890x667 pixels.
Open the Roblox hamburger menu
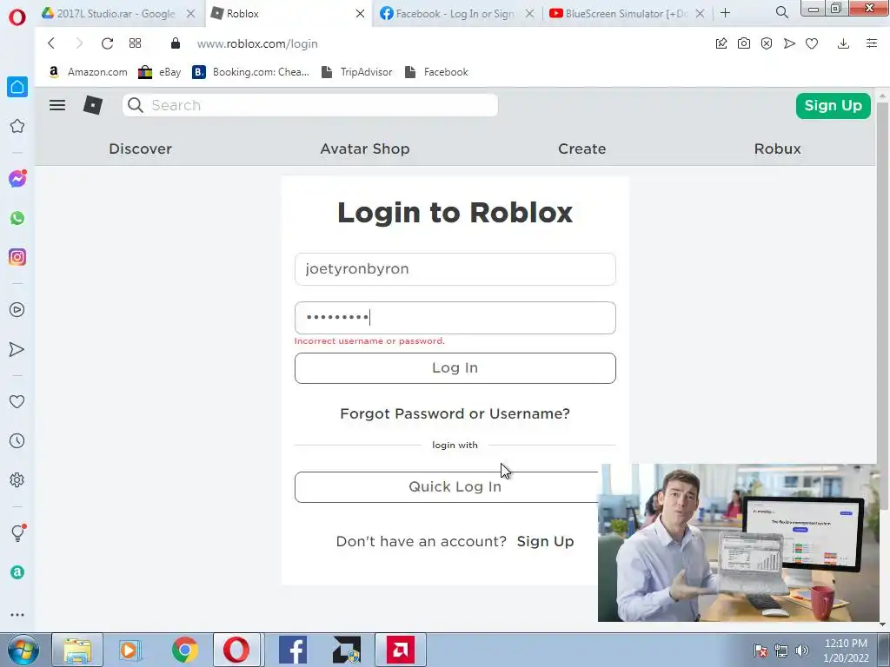(57, 105)
